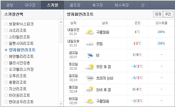Open the 공항 tab
175x107 pixels.
point(10,5)
